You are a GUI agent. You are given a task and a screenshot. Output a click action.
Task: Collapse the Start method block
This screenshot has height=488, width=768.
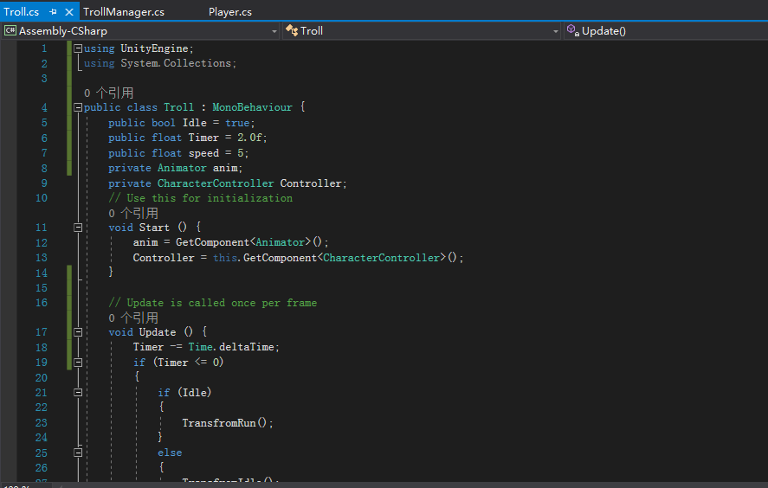[x=77, y=227]
